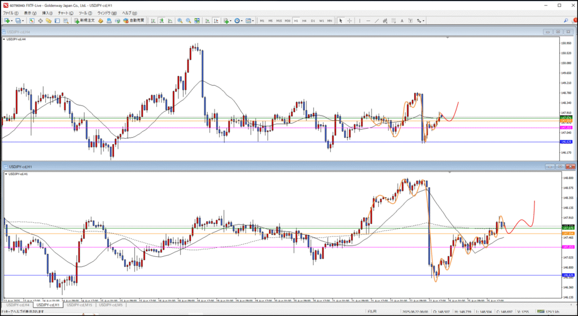
Task: Select the Text 'A' tool
Action: 402,21
